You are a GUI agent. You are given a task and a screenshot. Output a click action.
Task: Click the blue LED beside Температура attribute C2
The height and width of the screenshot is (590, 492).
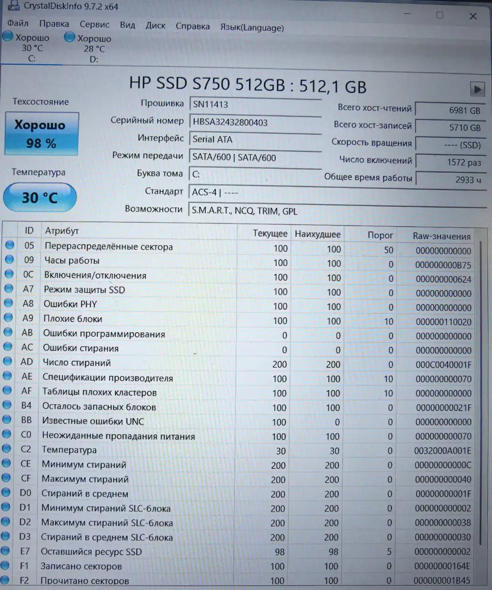click(x=7, y=448)
